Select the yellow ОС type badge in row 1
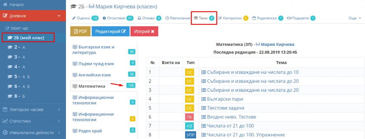Image resolution: width=365 pixels, height=139 pixels. [190, 73]
